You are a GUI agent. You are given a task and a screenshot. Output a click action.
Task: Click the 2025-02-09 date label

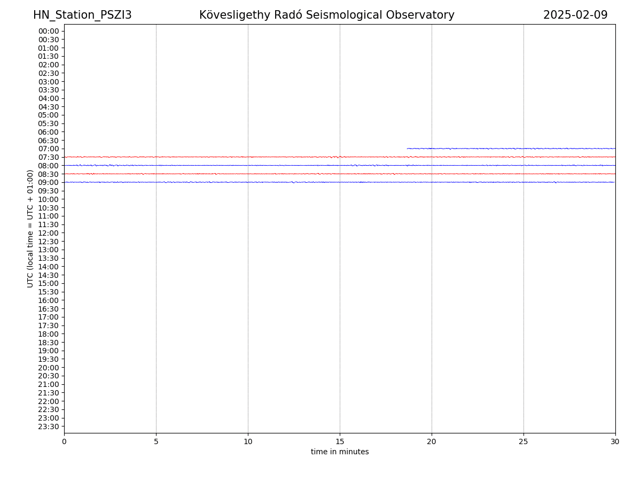click(575, 15)
